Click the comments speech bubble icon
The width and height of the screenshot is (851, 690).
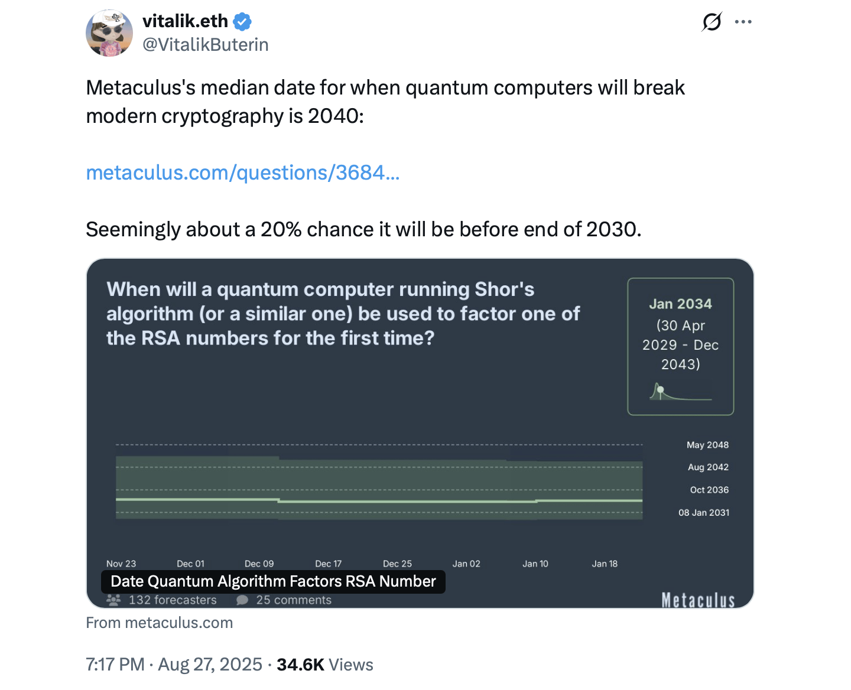pos(242,600)
